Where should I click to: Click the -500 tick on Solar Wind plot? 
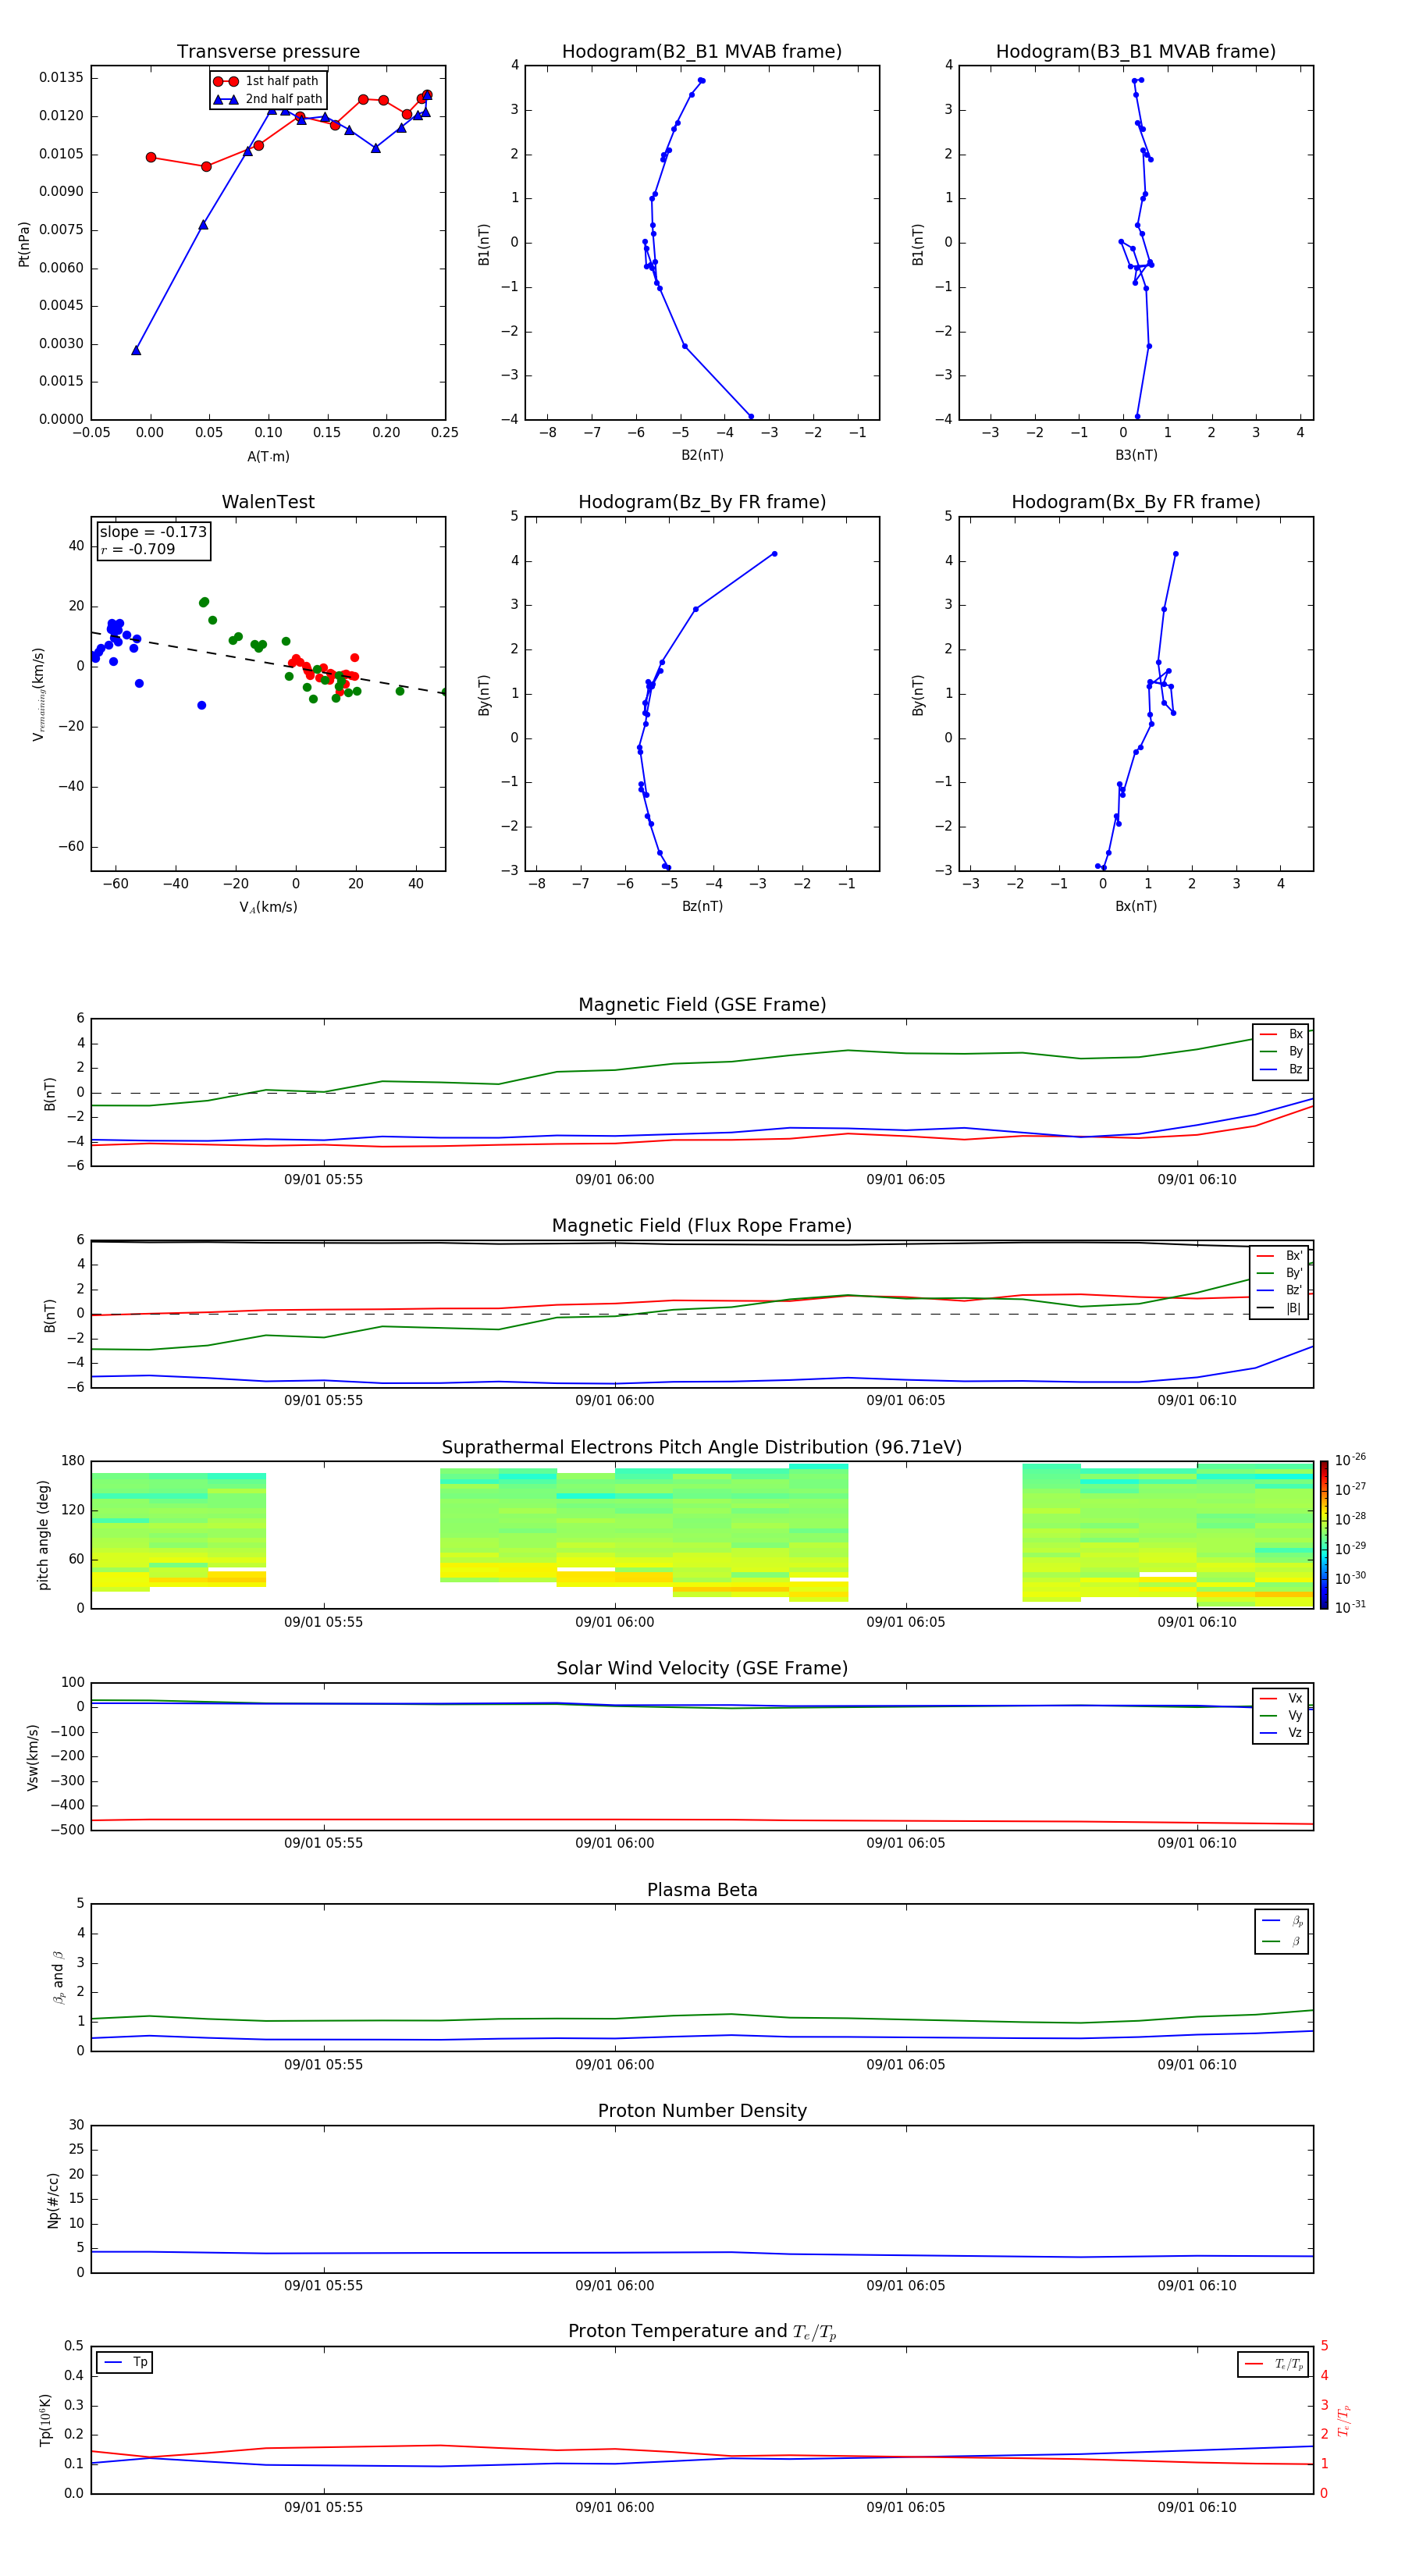pyautogui.click(x=66, y=1830)
